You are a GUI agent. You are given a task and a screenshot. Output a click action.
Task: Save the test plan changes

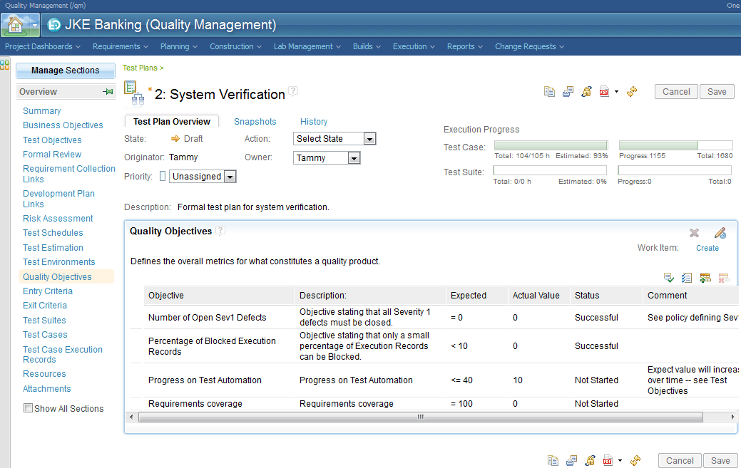tap(716, 91)
